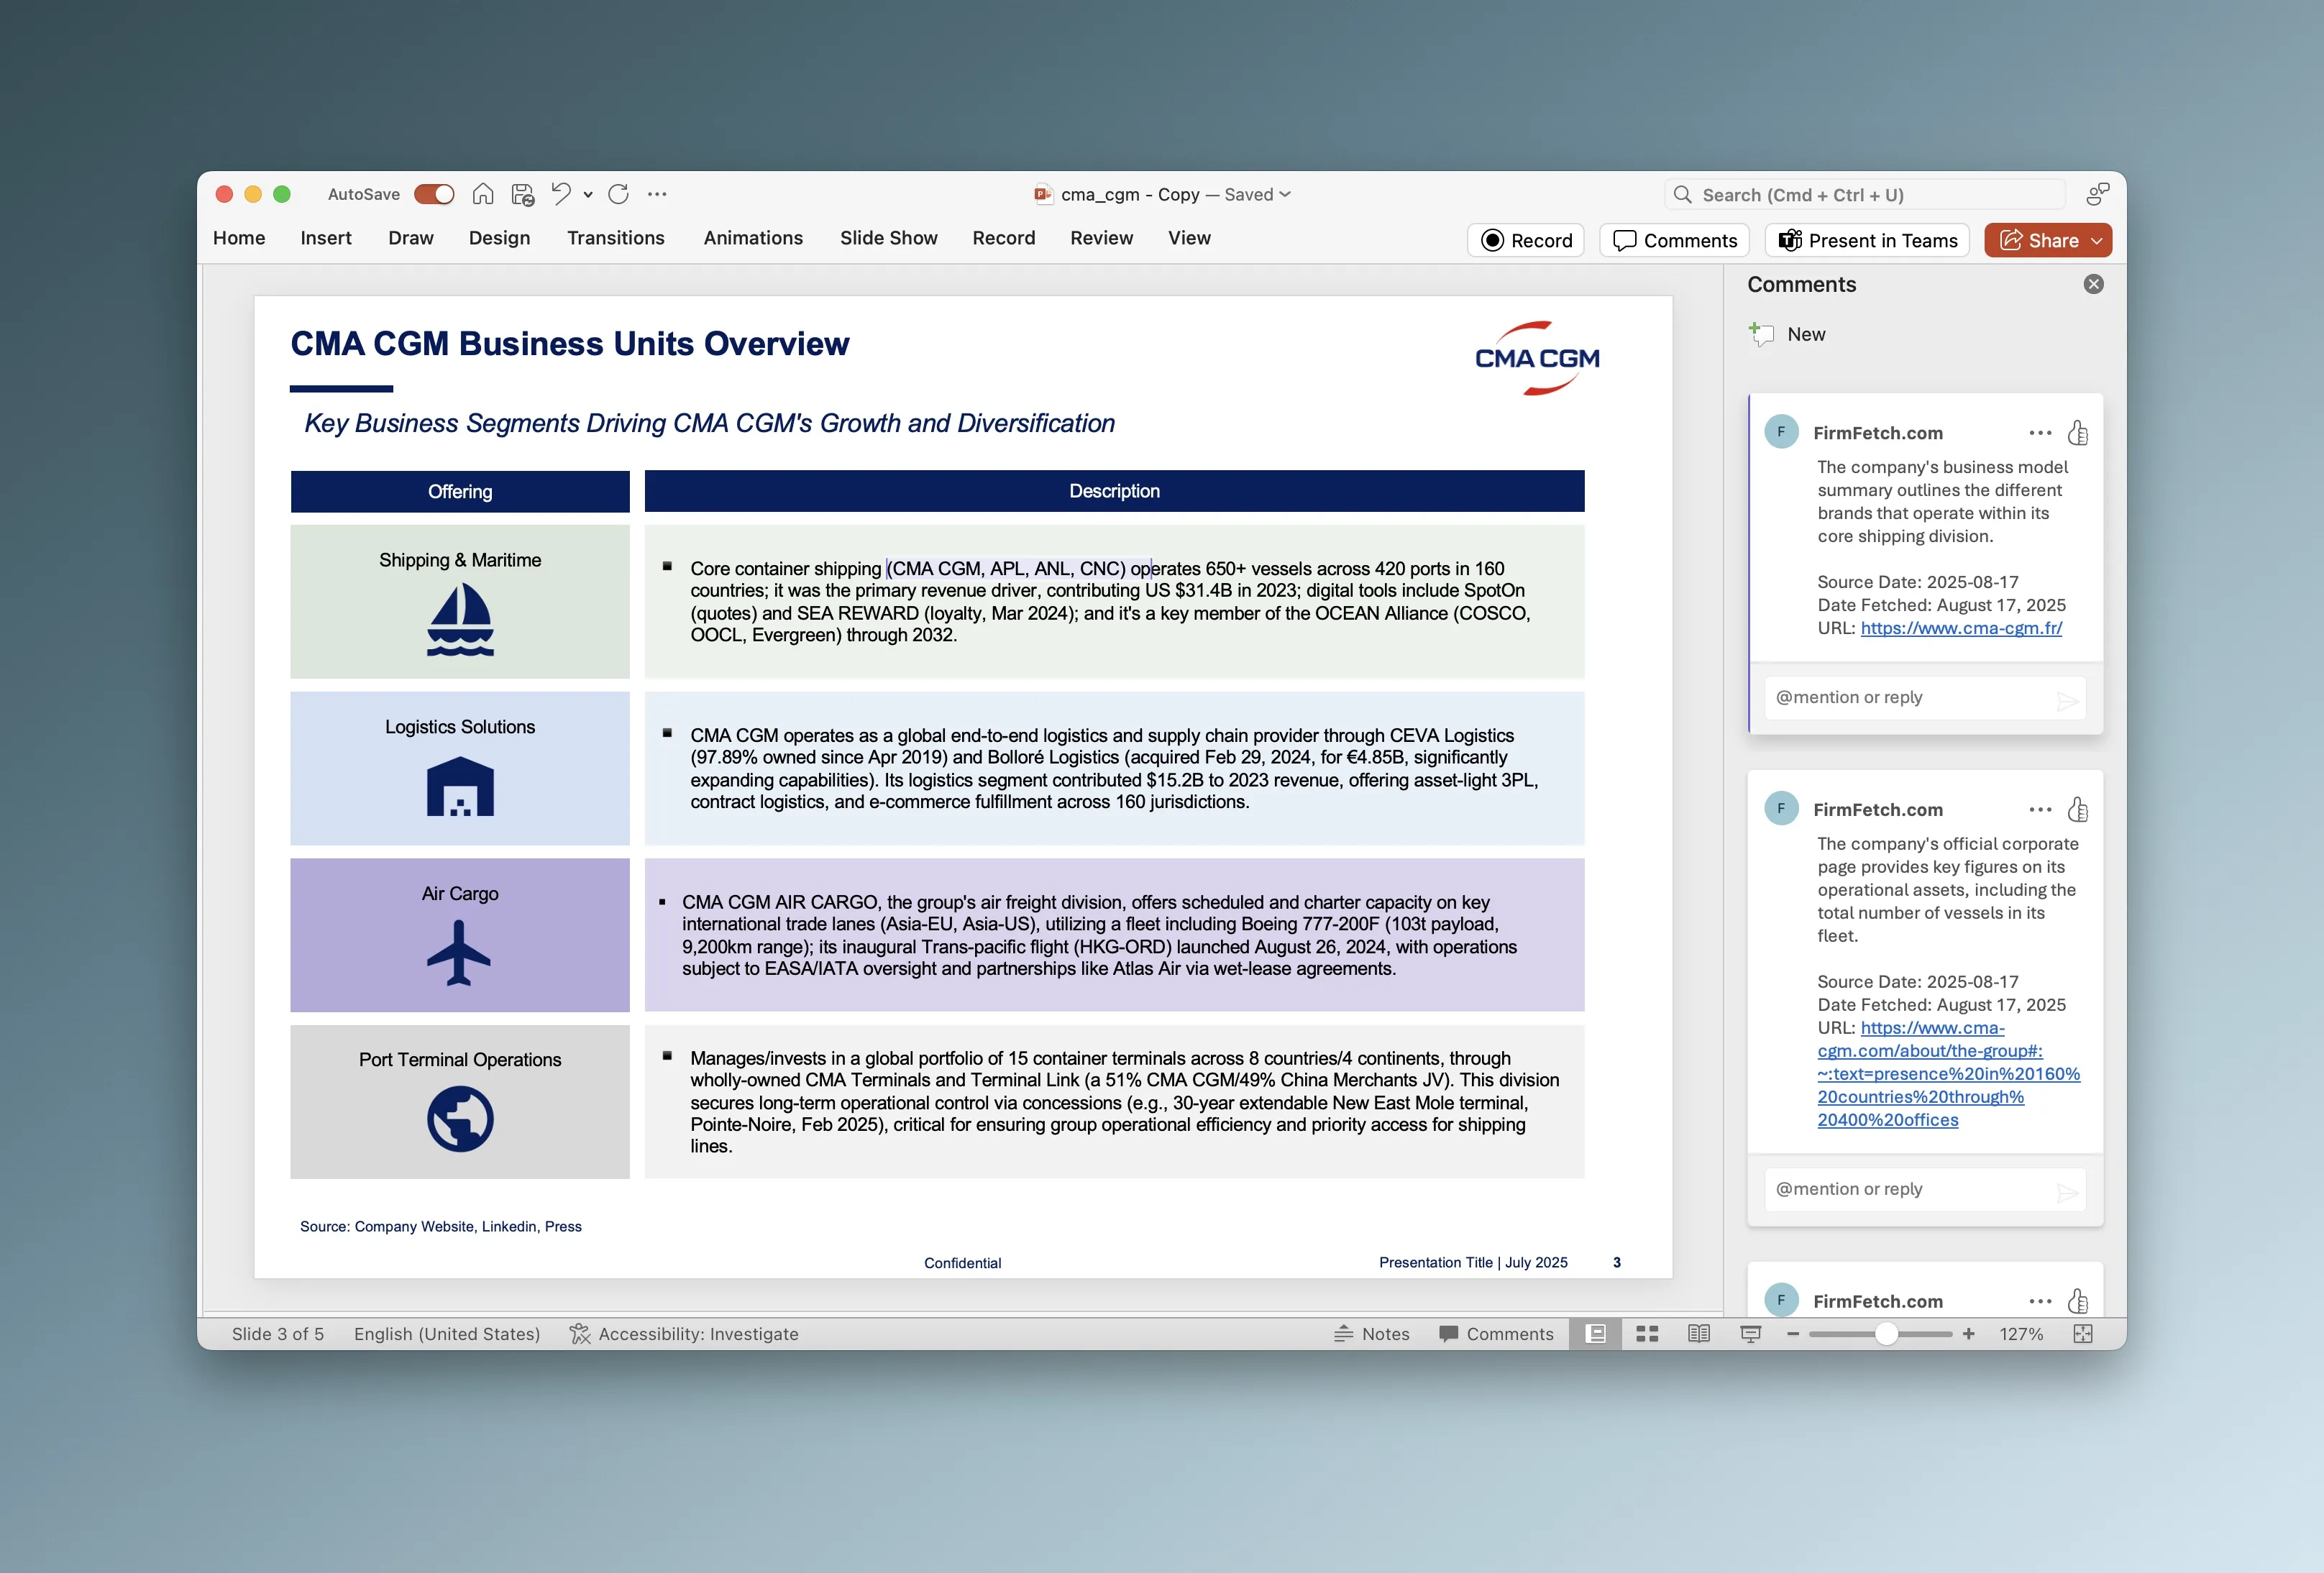Screen dimensions: 2324x1573
Task: Click in the Search field
Action: 1864,194
